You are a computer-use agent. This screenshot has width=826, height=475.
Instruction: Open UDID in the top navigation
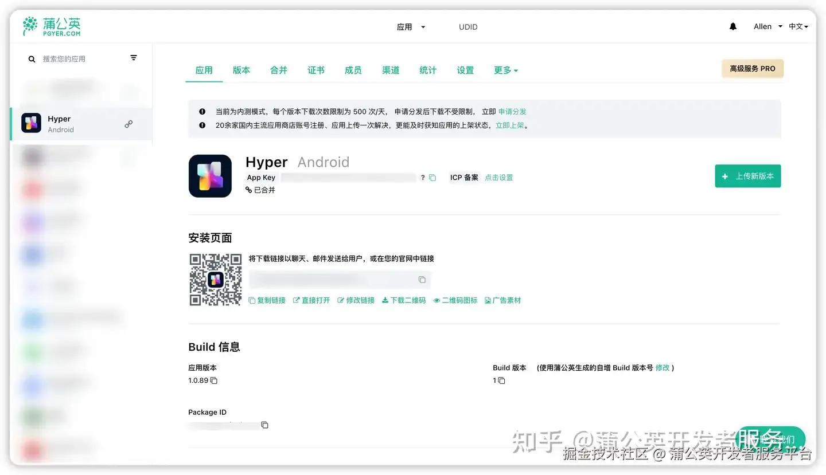tap(468, 27)
